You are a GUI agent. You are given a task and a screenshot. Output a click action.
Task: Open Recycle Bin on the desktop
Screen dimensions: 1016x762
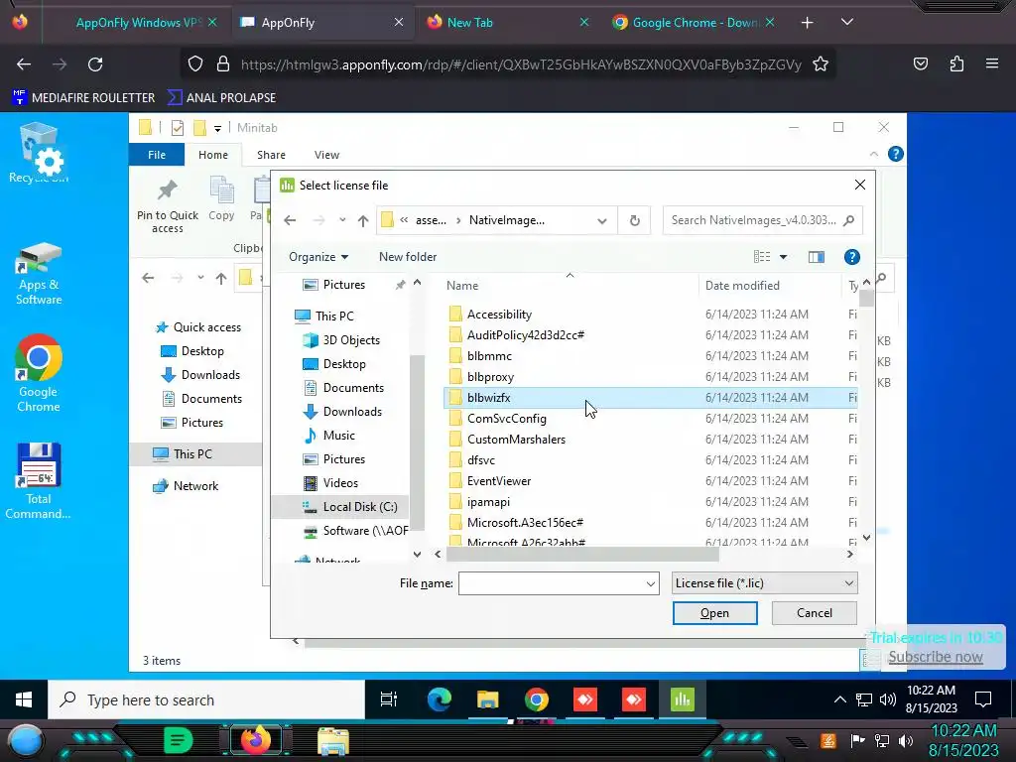39,154
